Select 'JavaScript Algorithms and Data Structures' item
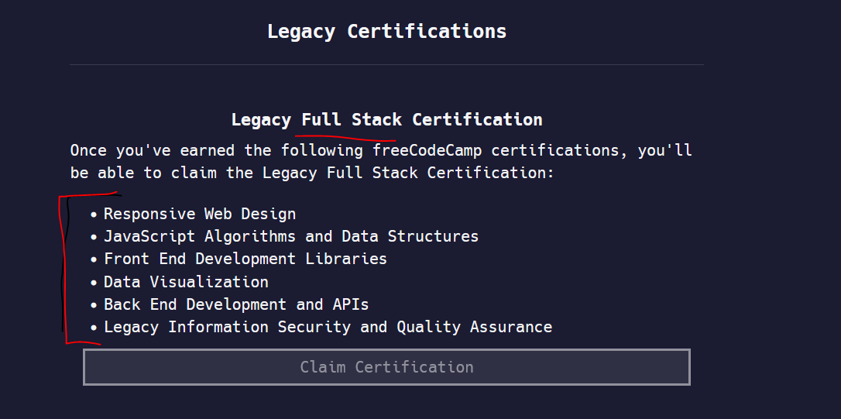 [290, 236]
